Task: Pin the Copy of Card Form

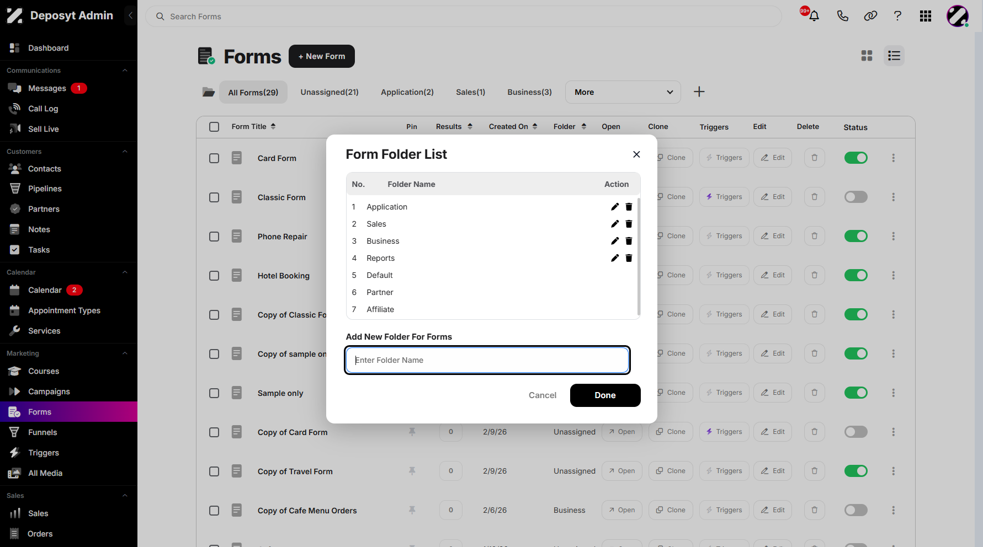Action: click(x=412, y=432)
